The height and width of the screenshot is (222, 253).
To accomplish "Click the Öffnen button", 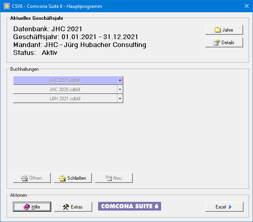I will [x=32, y=178].
